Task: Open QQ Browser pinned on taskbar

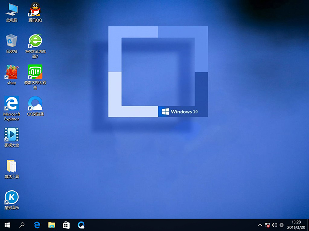Action: coord(82,225)
